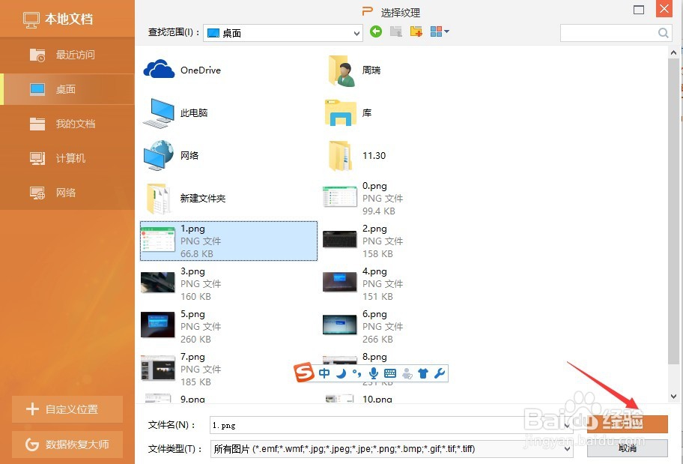
Task: Toggle Sogou 中 Chinese input mode
Action: point(324,373)
